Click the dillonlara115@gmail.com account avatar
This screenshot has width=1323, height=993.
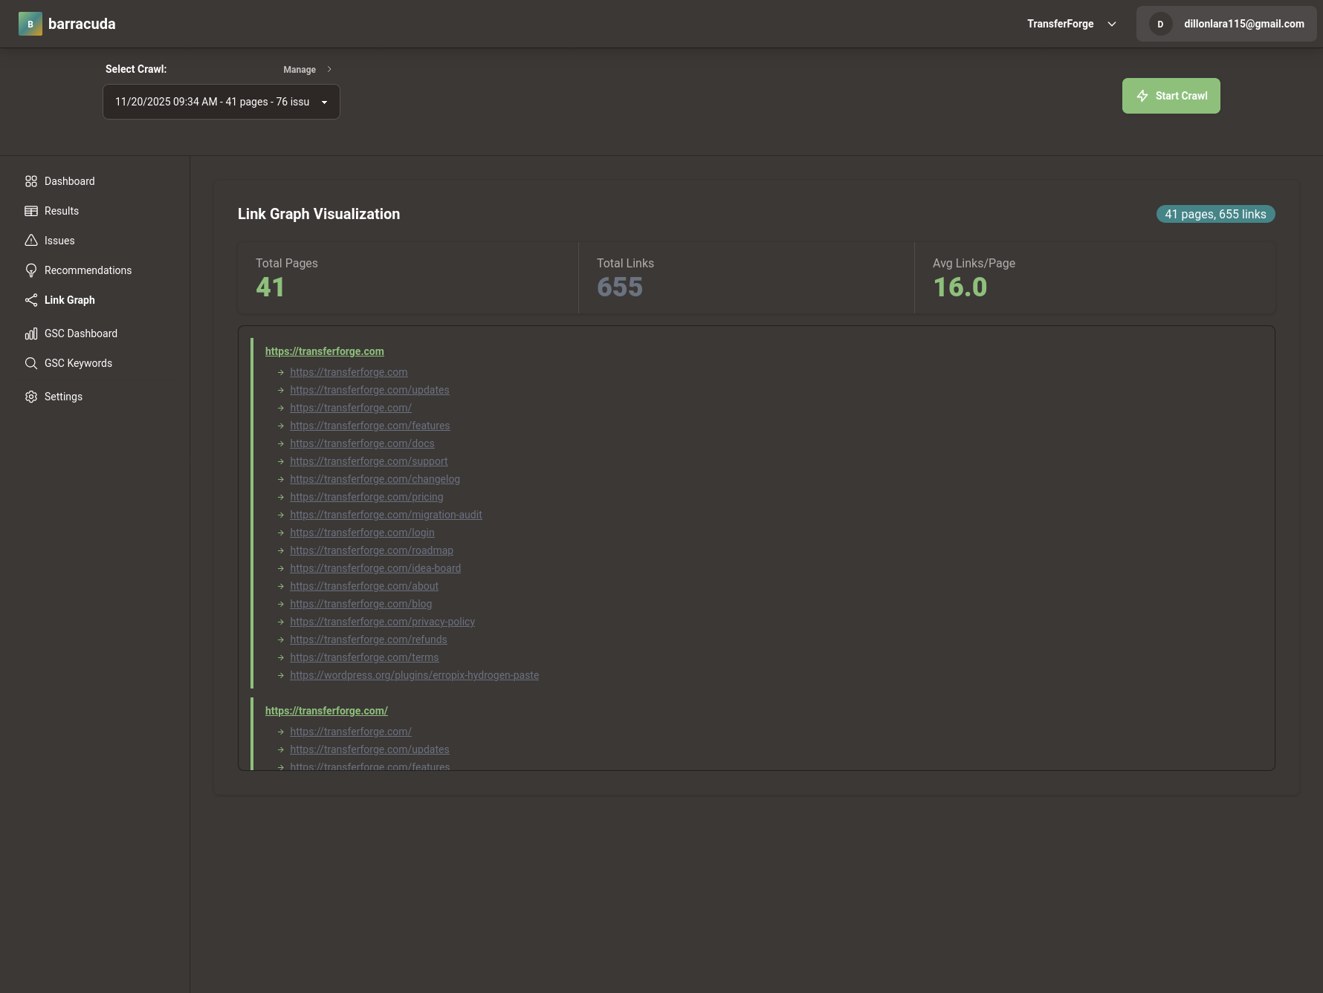tap(1160, 24)
